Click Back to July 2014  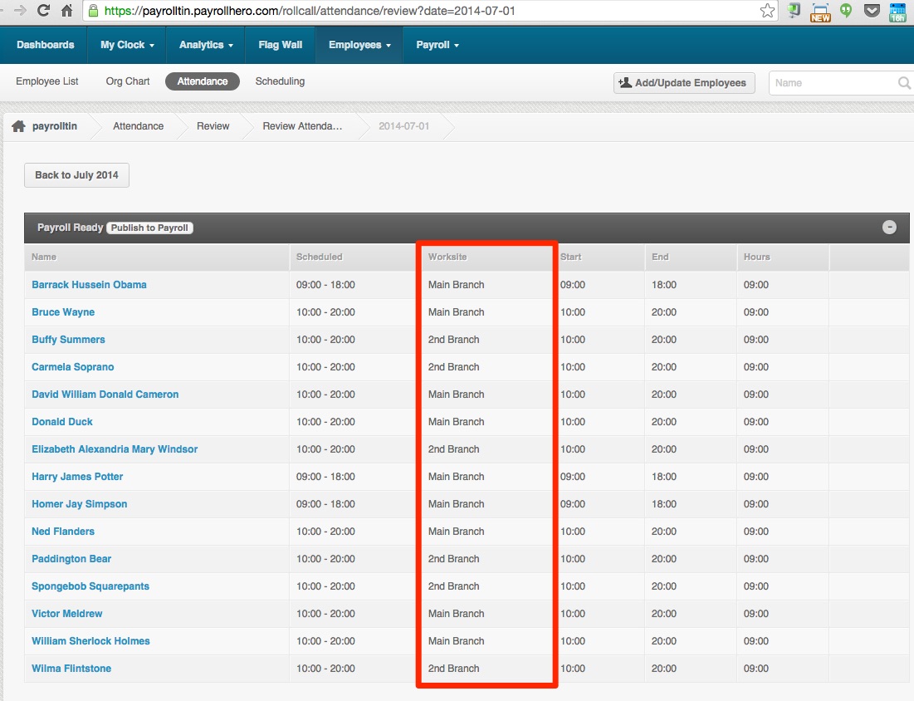tap(76, 174)
